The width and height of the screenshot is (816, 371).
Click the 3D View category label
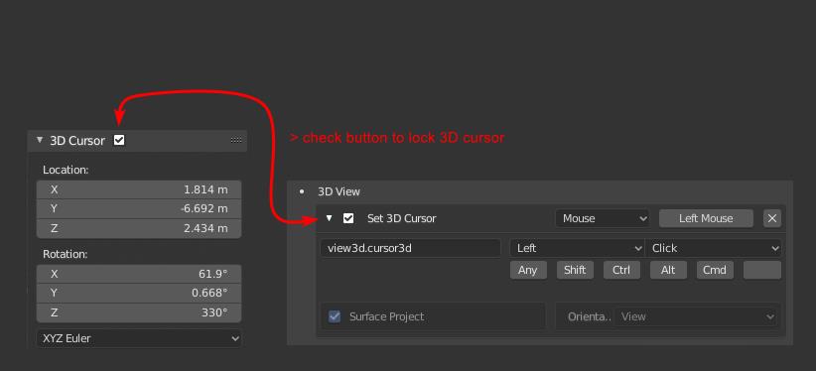339,191
